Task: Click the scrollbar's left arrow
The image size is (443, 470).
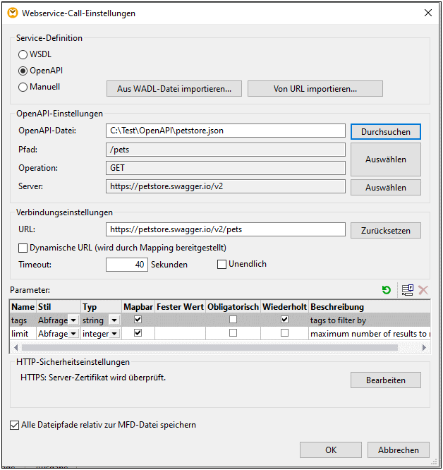Action: 16,347
